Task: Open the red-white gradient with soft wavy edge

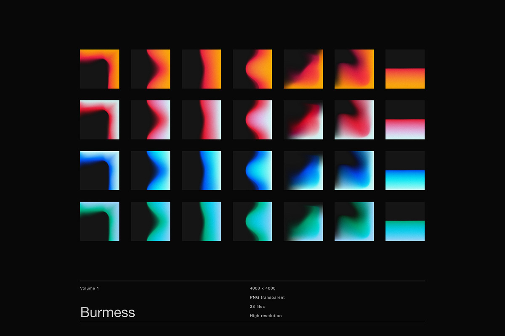Action: tap(202, 120)
